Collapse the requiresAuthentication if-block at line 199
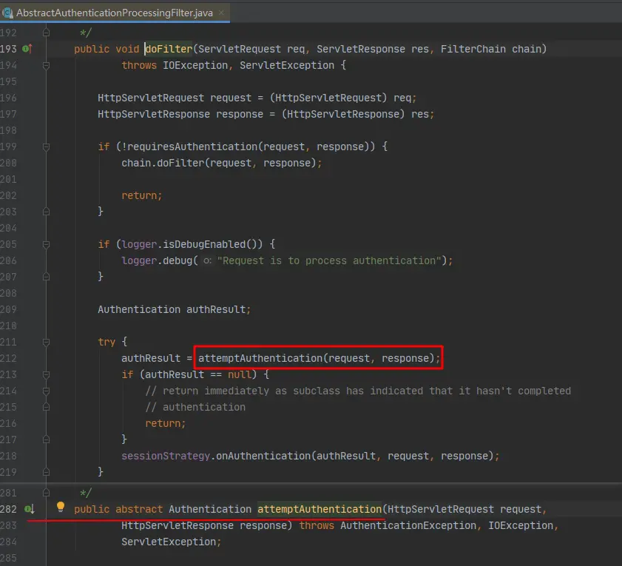 [46, 146]
